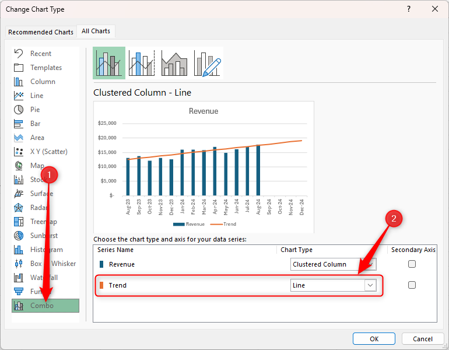The image size is (449, 350).
Task: Choose the Area chart icon
Action: point(19,138)
